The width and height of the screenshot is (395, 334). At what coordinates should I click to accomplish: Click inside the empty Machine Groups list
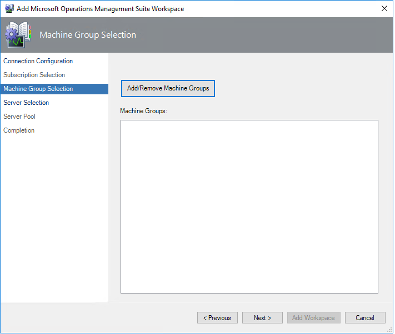click(249, 206)
